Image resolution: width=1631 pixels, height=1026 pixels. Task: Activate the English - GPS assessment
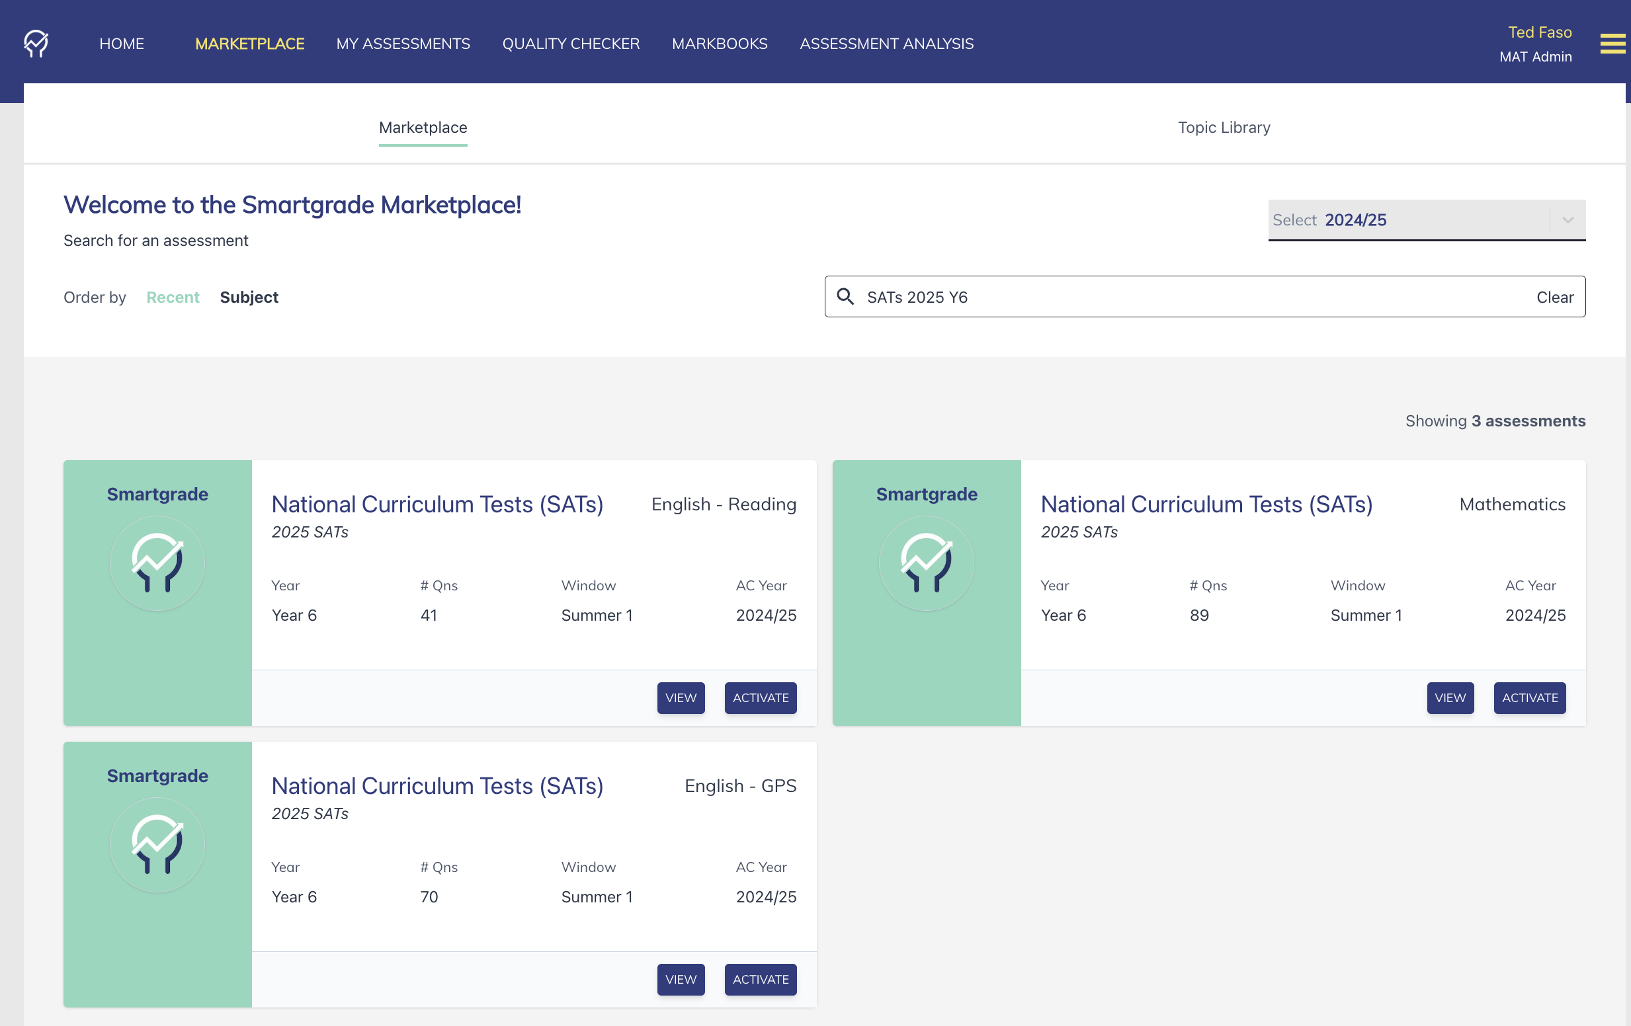[760, 979]
